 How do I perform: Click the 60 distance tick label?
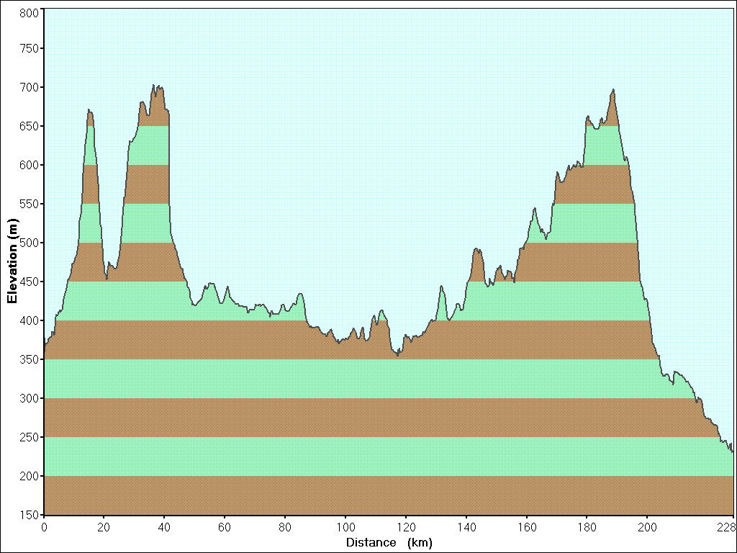(225, 527)
